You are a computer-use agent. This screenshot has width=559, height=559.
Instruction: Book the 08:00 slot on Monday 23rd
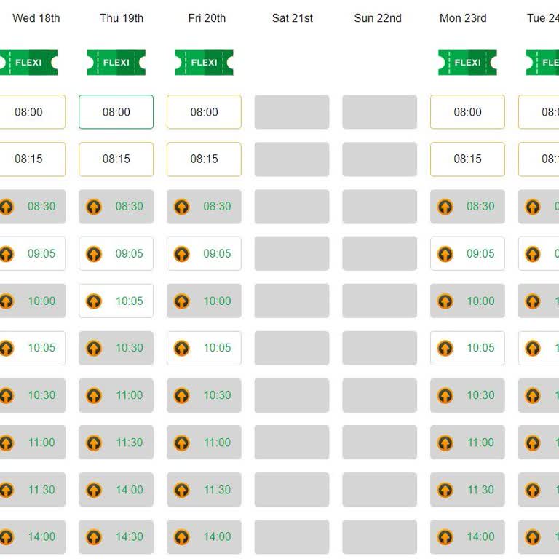click(x=467, y=112)
